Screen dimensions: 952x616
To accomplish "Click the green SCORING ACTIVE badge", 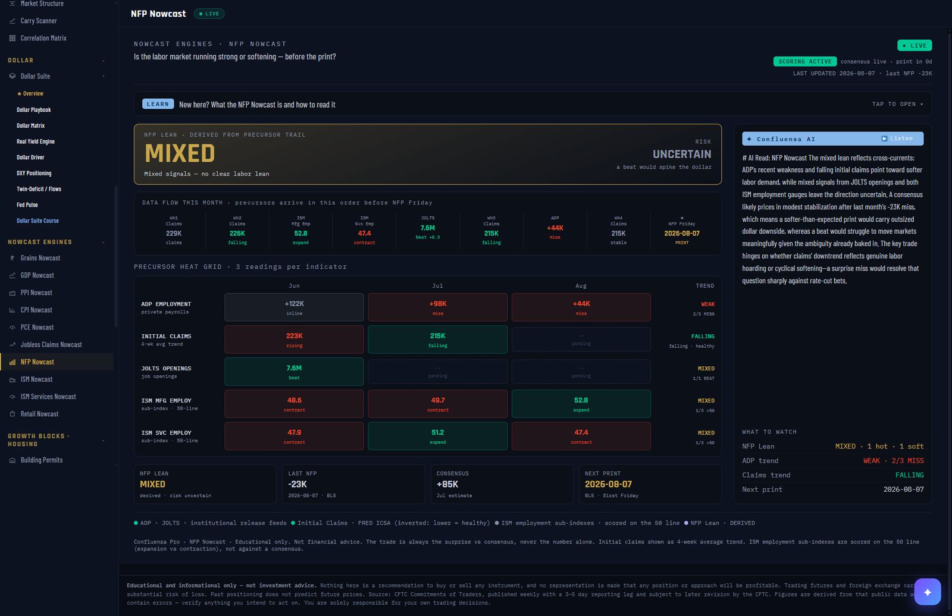I will [805, 61].
